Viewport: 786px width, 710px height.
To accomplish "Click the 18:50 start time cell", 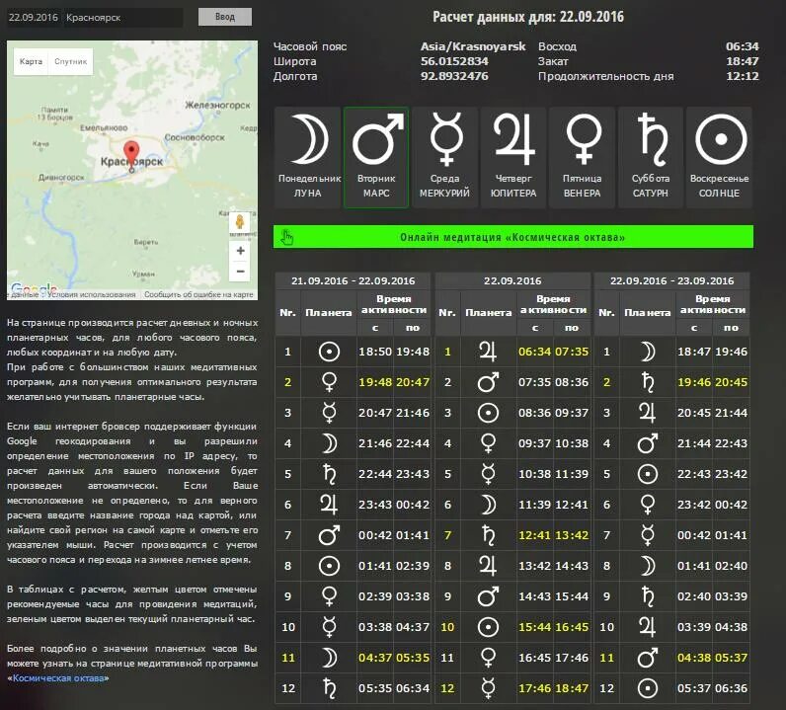I will tap(374, 352).
